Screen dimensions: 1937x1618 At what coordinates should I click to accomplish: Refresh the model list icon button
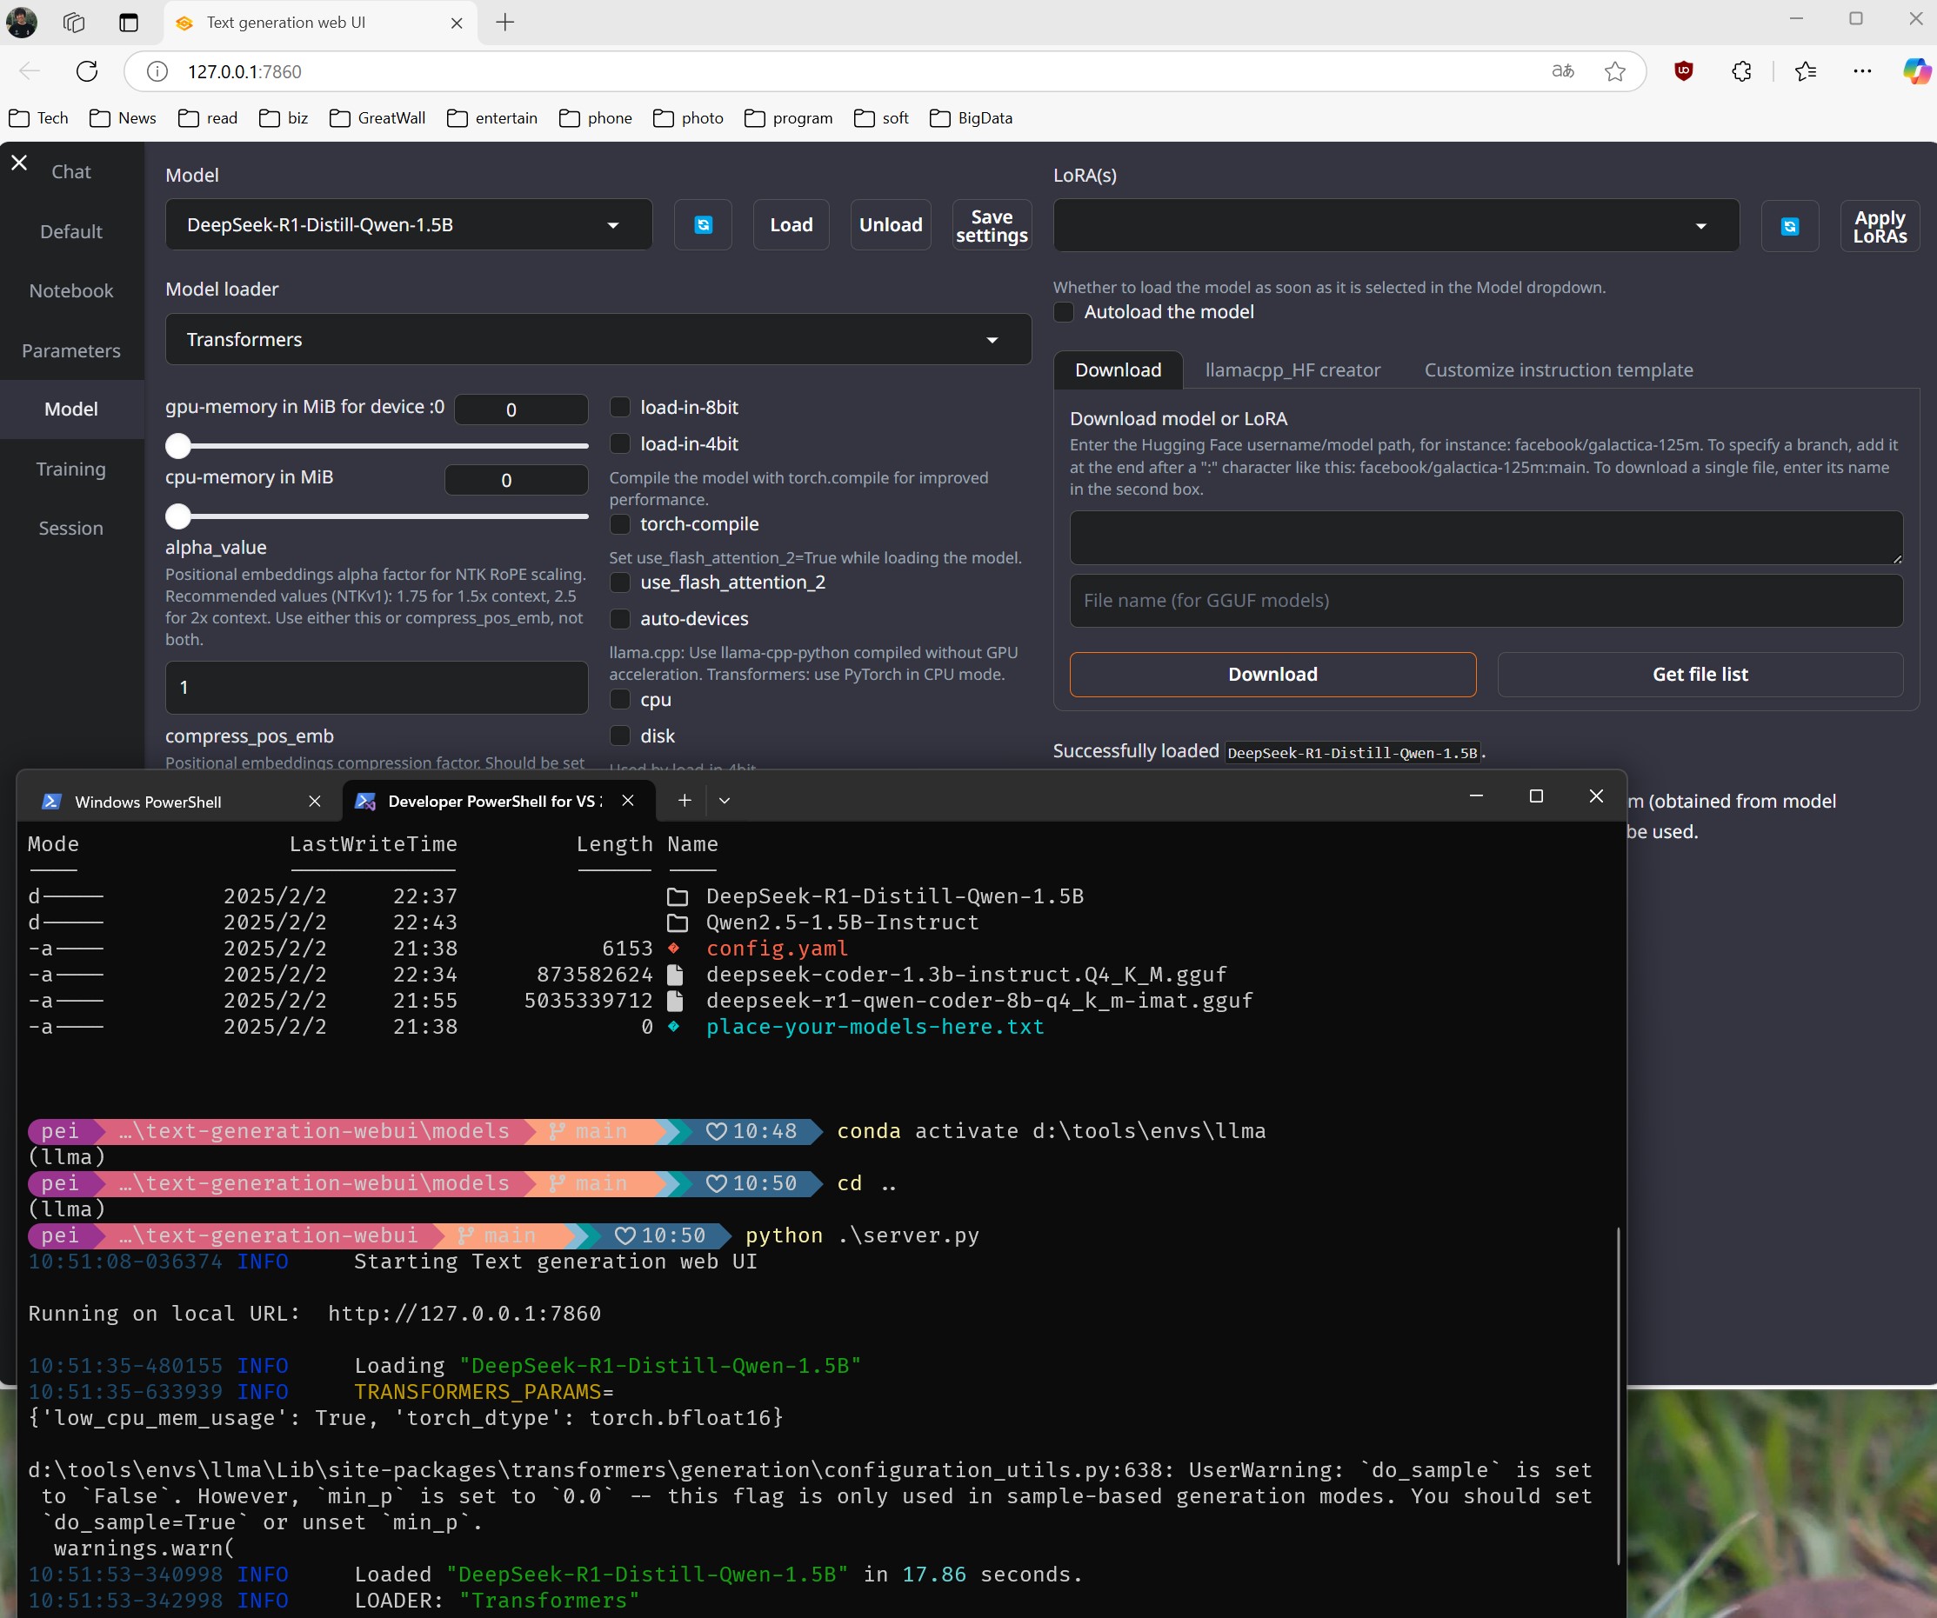pos(703,225)
